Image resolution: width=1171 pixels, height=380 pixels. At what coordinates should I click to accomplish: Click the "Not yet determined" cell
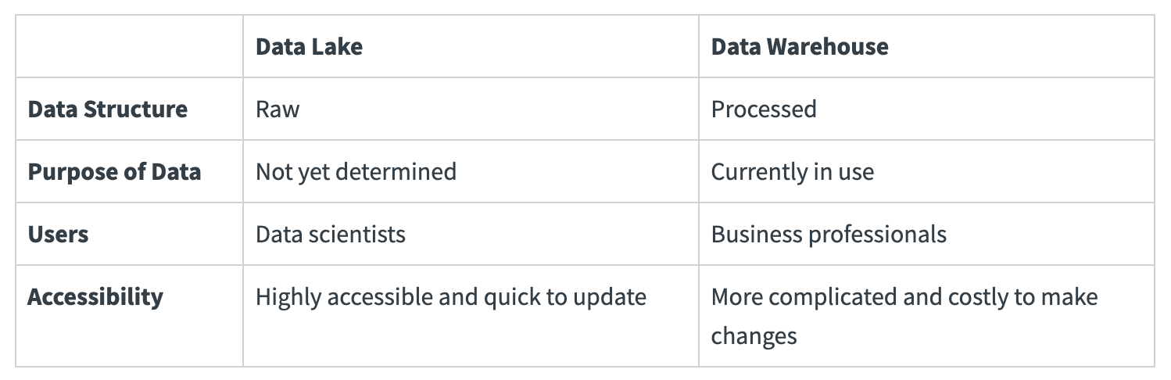(356, 172)
